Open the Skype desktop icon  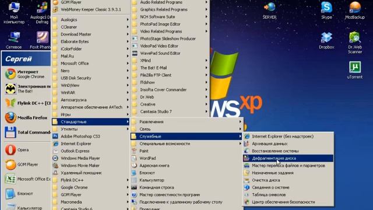tap(326, 10)
